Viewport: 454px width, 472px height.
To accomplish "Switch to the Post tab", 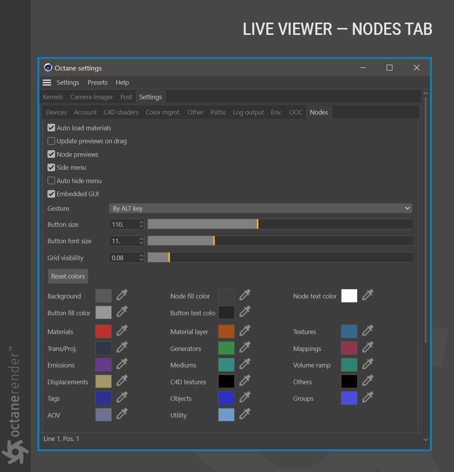I will coord(126,97).
